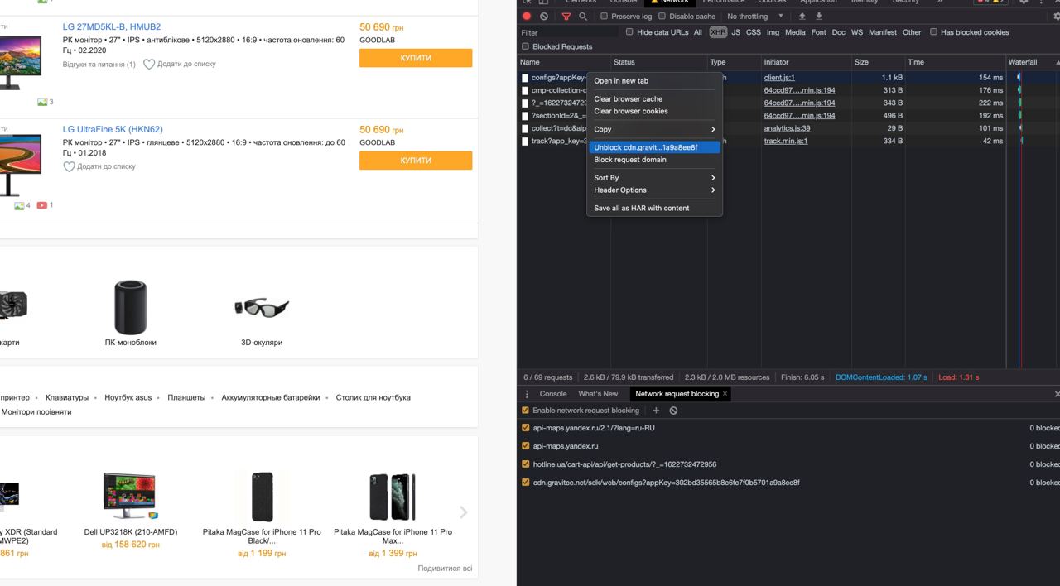Close the DevTools drawer

tap(1056, 394)
